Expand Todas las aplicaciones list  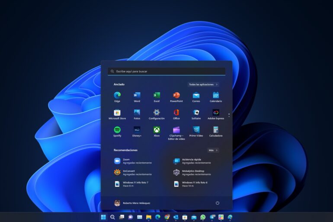(x=203, y=84)
